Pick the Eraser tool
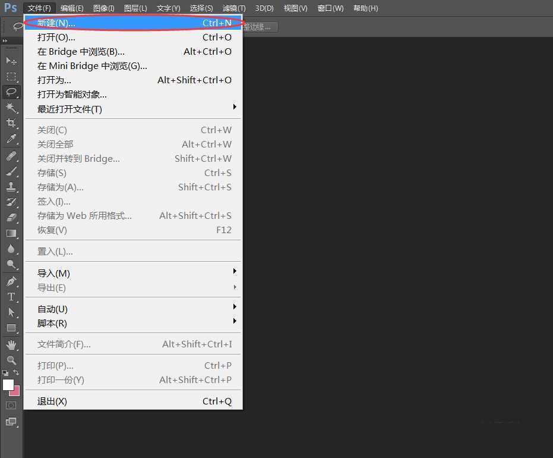The width and height of the screenshot is (553, 458). click(x=11, y=218)
